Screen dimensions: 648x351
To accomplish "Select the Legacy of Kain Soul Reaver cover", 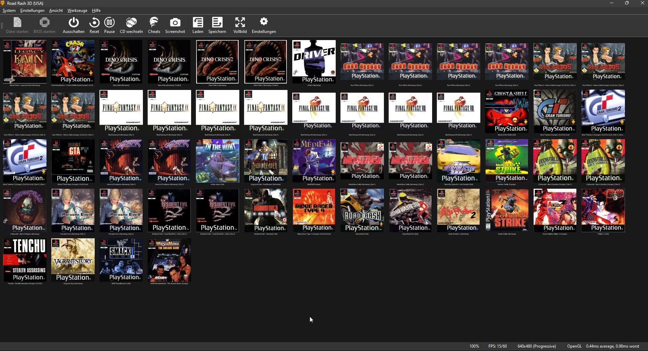I will pos(266,161).
